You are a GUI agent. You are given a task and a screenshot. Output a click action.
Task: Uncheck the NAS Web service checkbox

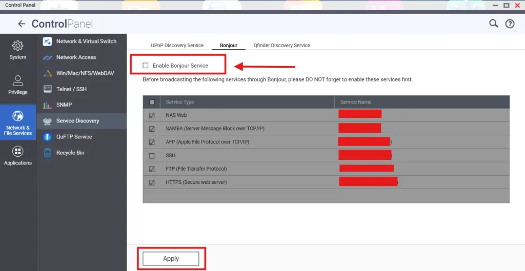point(152,115)
